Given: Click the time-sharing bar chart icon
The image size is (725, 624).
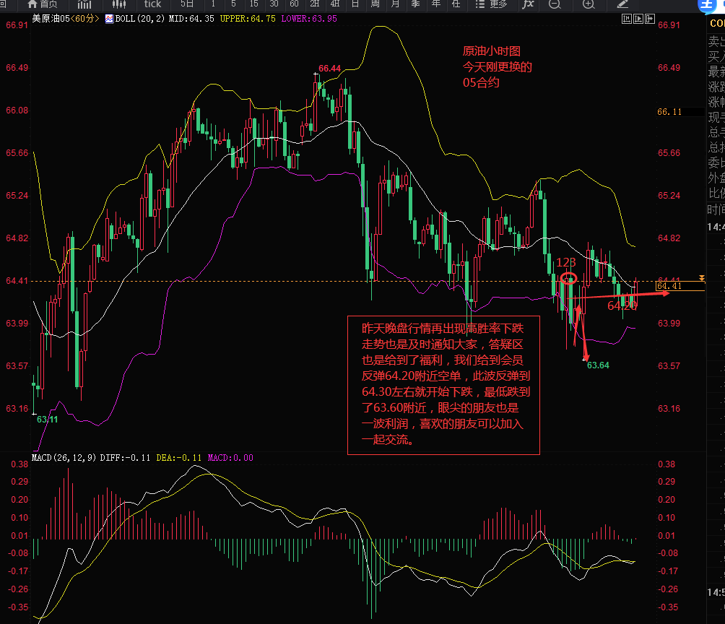Looking at the screenshot, I should point(84,4).
